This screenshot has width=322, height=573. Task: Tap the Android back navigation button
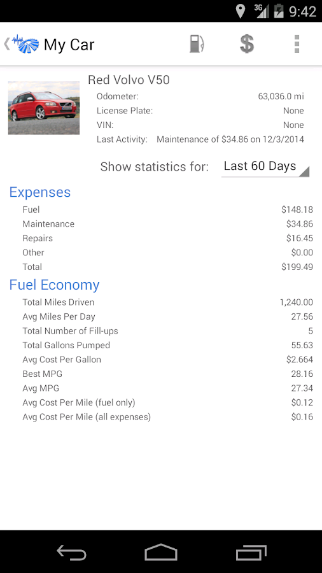click(71, 552)
